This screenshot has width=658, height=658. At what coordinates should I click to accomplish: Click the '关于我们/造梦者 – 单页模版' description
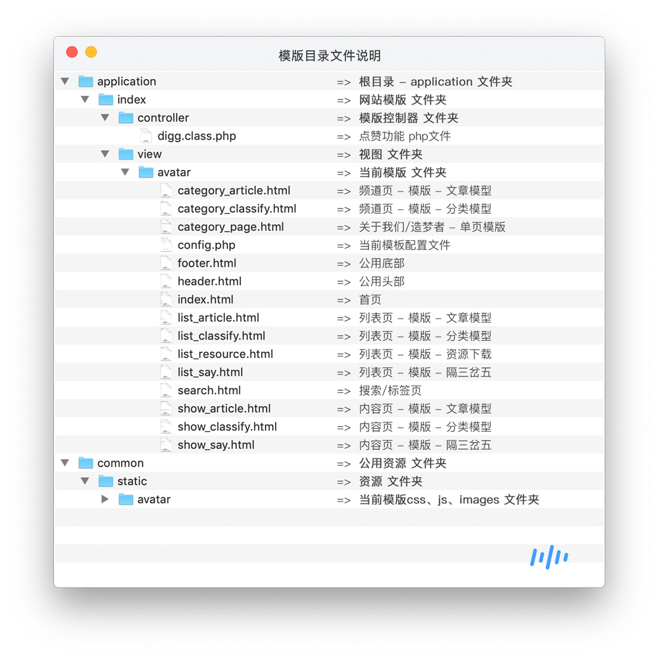(432, 226)
